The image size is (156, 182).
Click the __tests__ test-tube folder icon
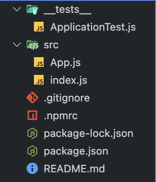(x=32, y=10)
